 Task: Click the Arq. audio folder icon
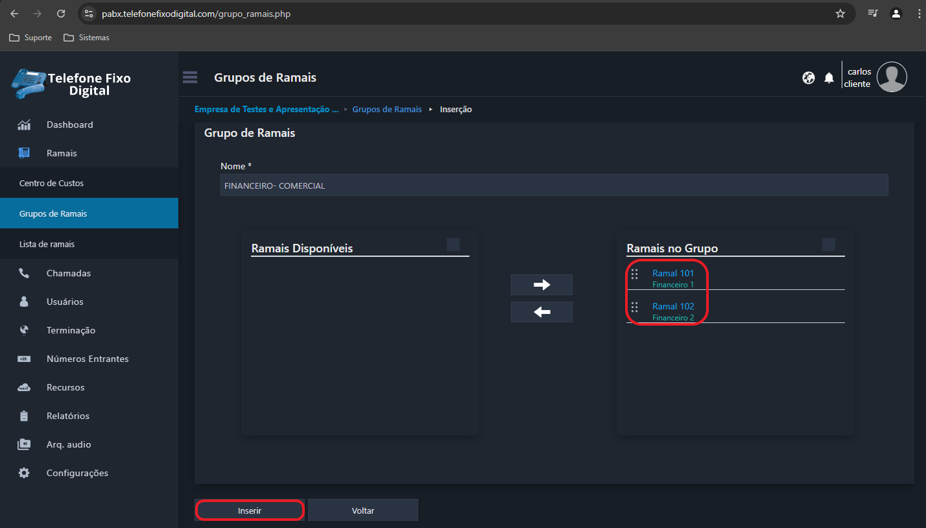pos(24,444)
